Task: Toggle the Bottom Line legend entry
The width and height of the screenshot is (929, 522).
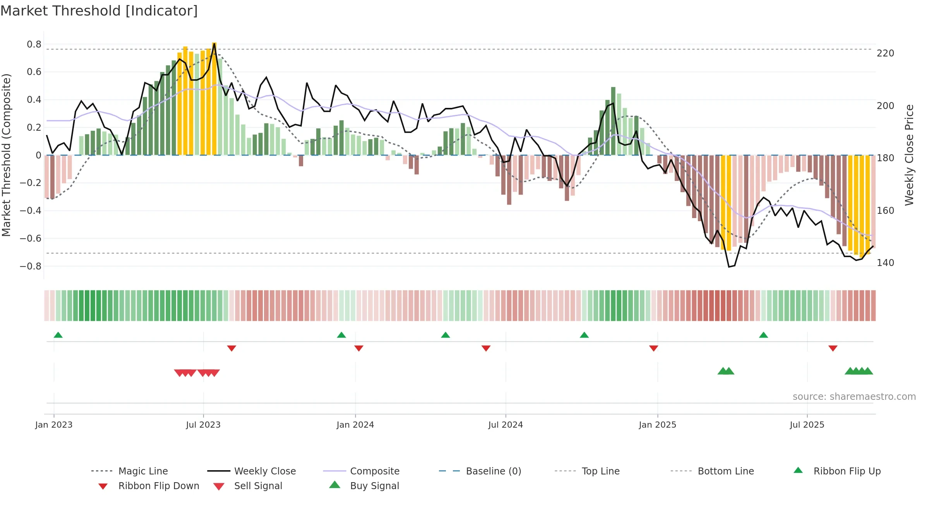Action: pyautogui.click(x=712, y=471)
